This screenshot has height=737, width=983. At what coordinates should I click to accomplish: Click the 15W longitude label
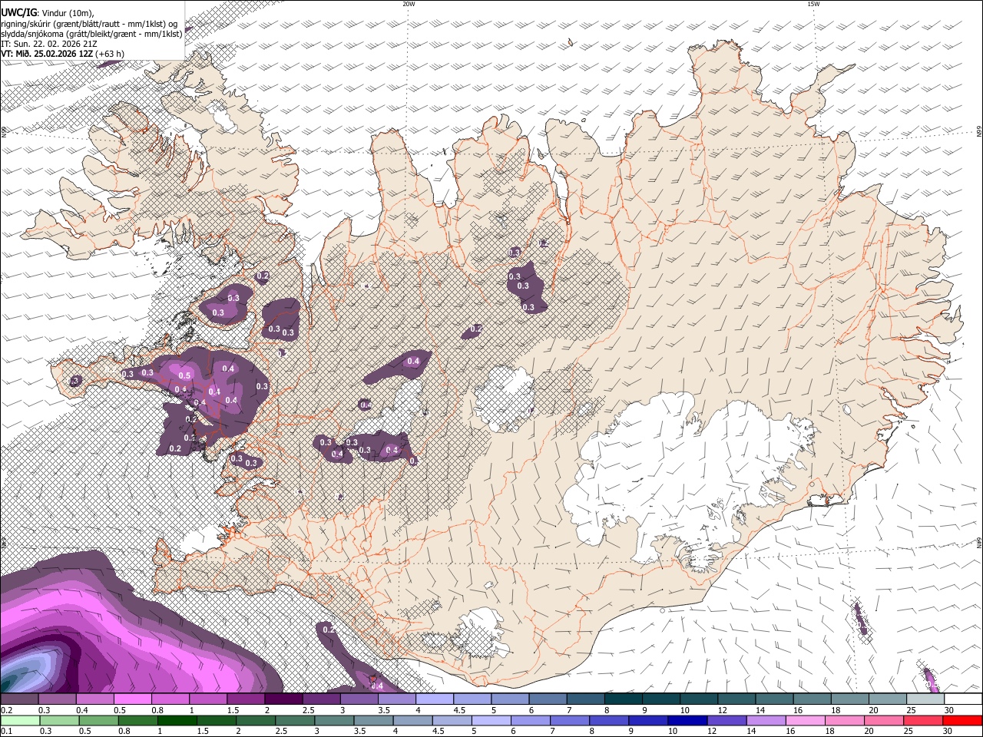click(x=813, y=4)
